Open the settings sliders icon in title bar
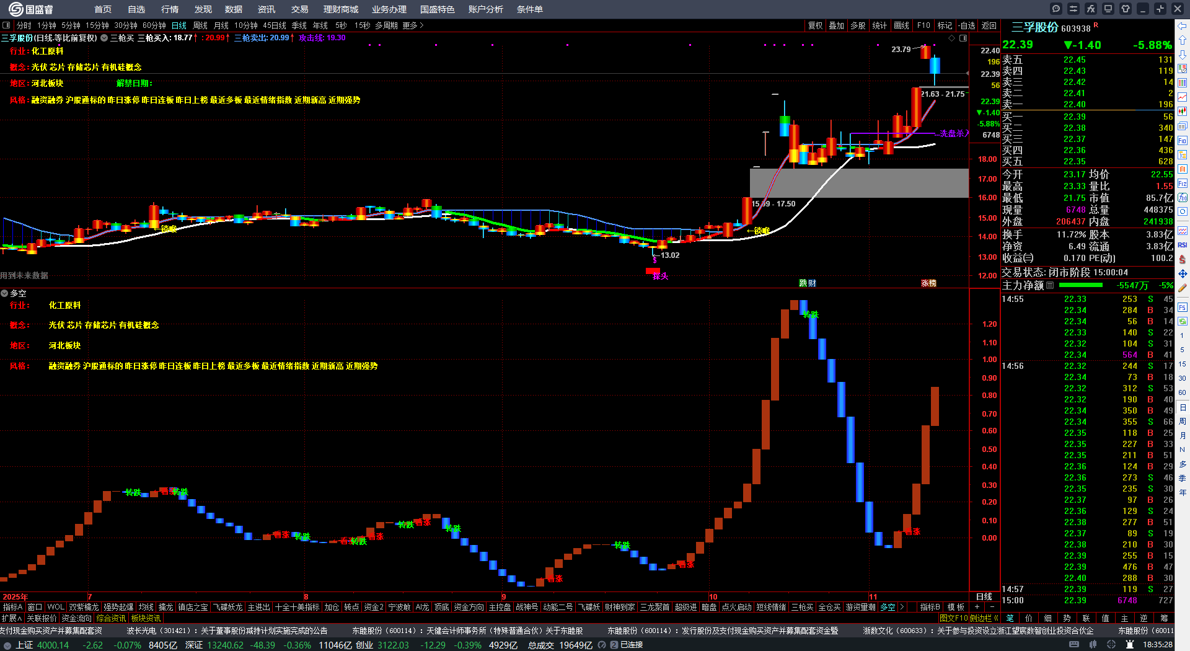Image resolution: width=1190 pixels, height=651 pixels. coord(1073,9)
